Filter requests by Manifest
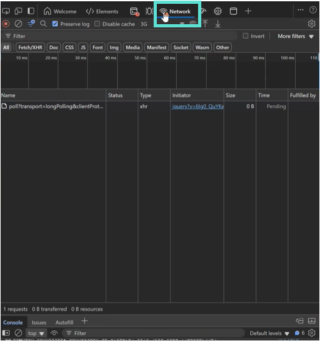320x343 pixels. coord(156,47)
